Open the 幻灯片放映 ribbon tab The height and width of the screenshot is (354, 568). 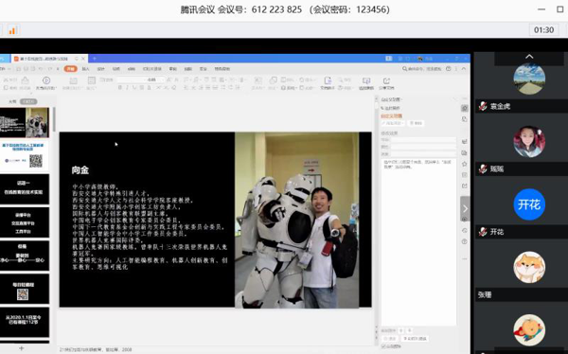(x=152, y=69)
